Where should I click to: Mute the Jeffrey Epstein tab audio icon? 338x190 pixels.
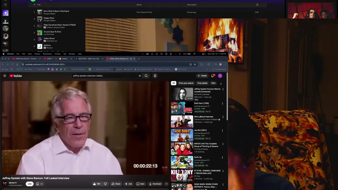pos(131,59)
